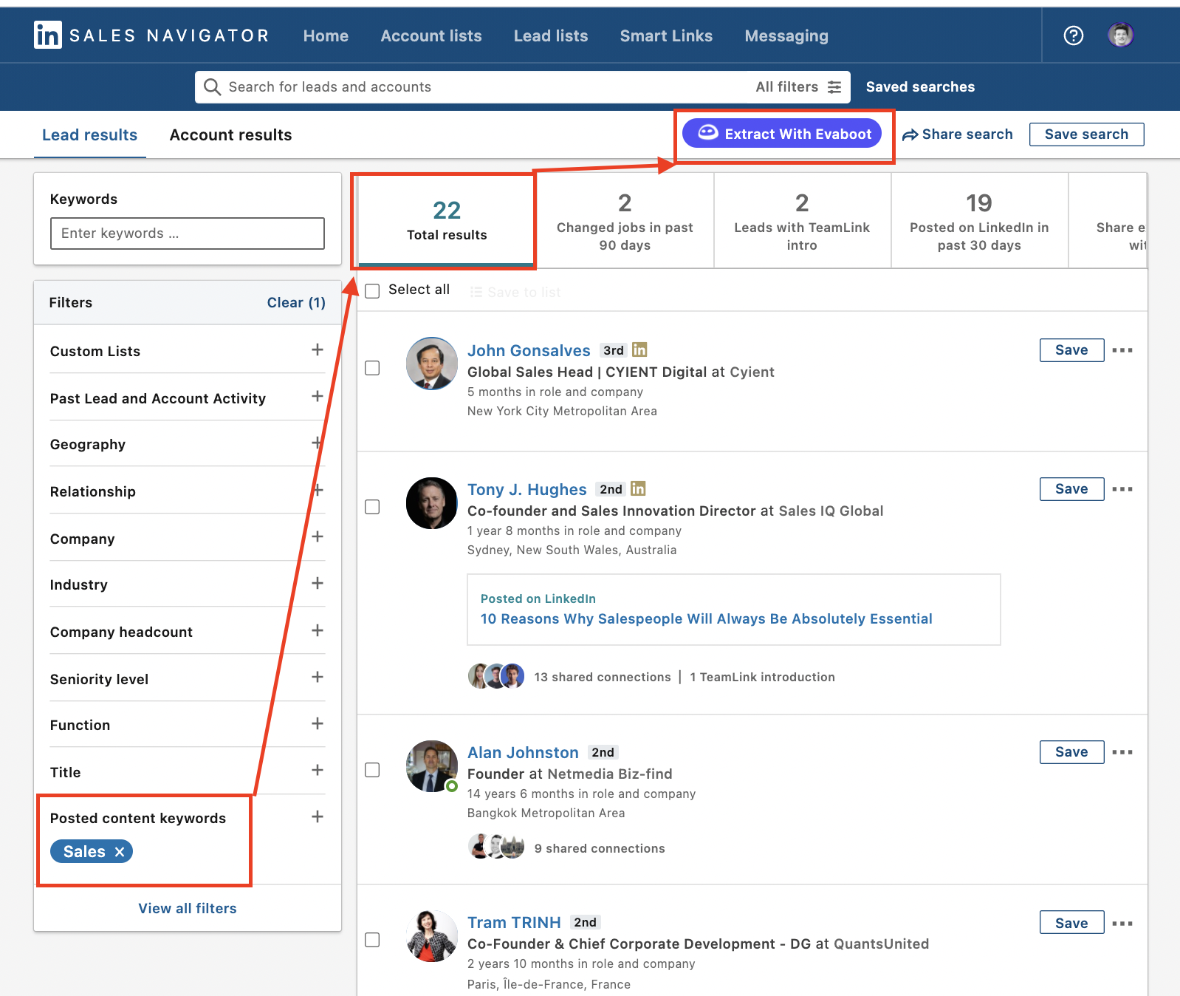Viewport: 1180px width, 996px height.
Task: Click LinkedIn premium badge beside Tony J. Hughes
Action: 638,488
